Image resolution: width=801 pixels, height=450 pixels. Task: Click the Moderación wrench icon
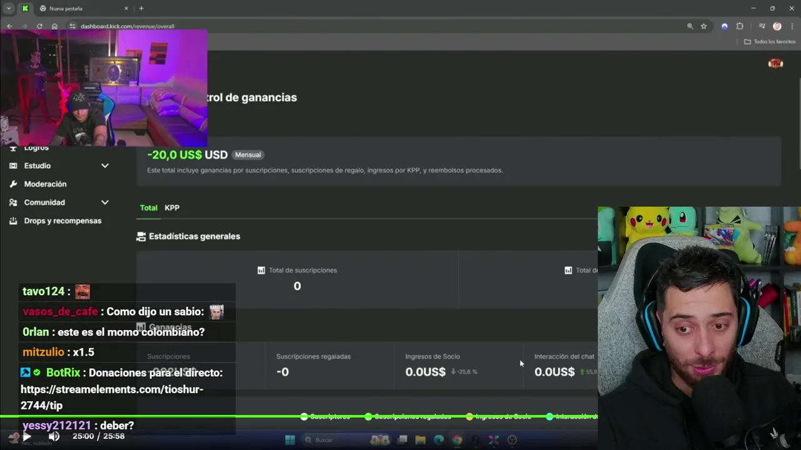tap(13, 184)
